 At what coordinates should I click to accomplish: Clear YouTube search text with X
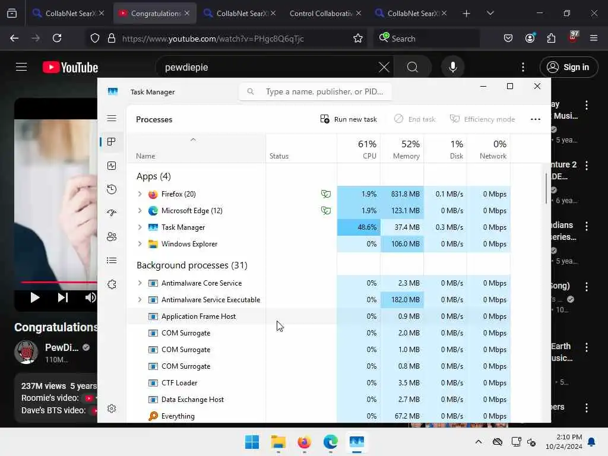tap(384, 67)
